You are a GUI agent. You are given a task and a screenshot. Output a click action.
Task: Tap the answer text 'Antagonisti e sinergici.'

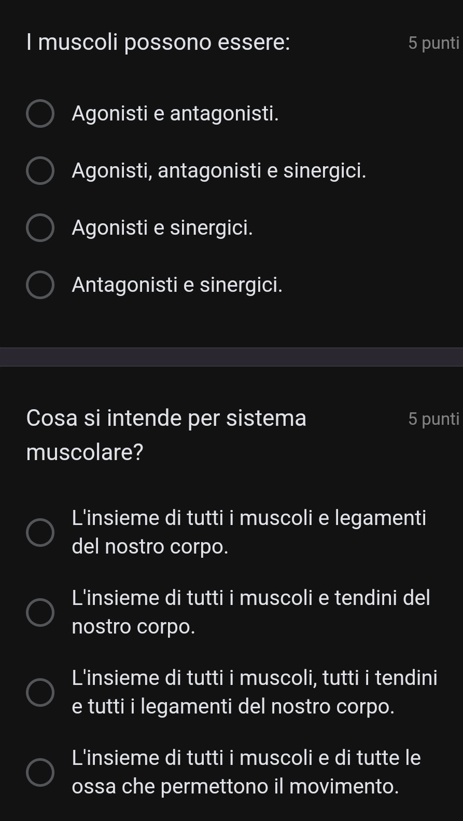[177, 285]
